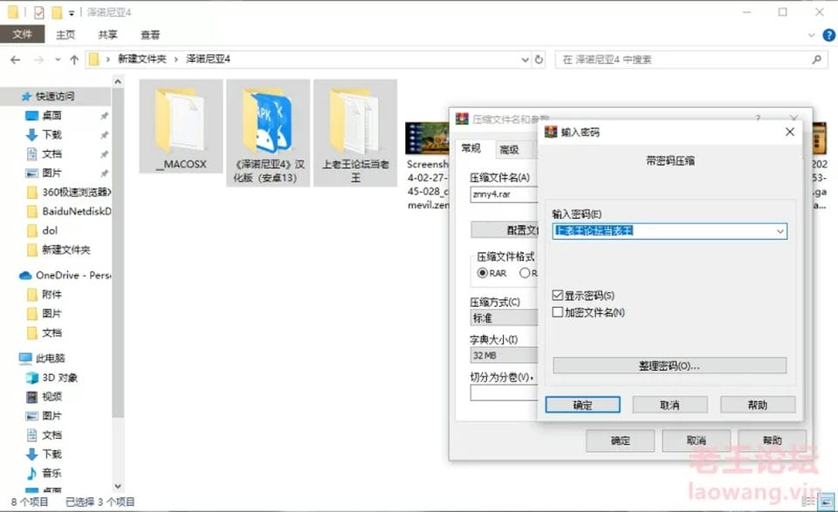Click the 整理密码(O)... button
This screenshot has height=512, width=838.
(x=670, y=365)
